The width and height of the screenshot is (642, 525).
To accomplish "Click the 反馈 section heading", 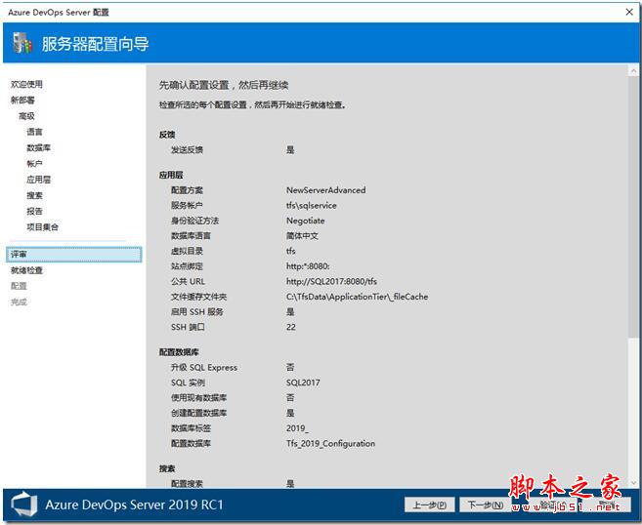I will [167, 135].
